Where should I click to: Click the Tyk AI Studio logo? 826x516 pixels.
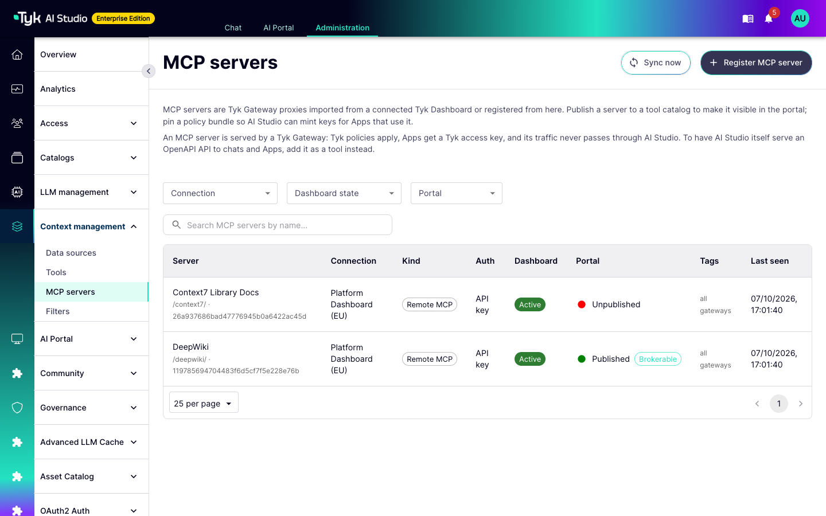click(x=50, y=18)
